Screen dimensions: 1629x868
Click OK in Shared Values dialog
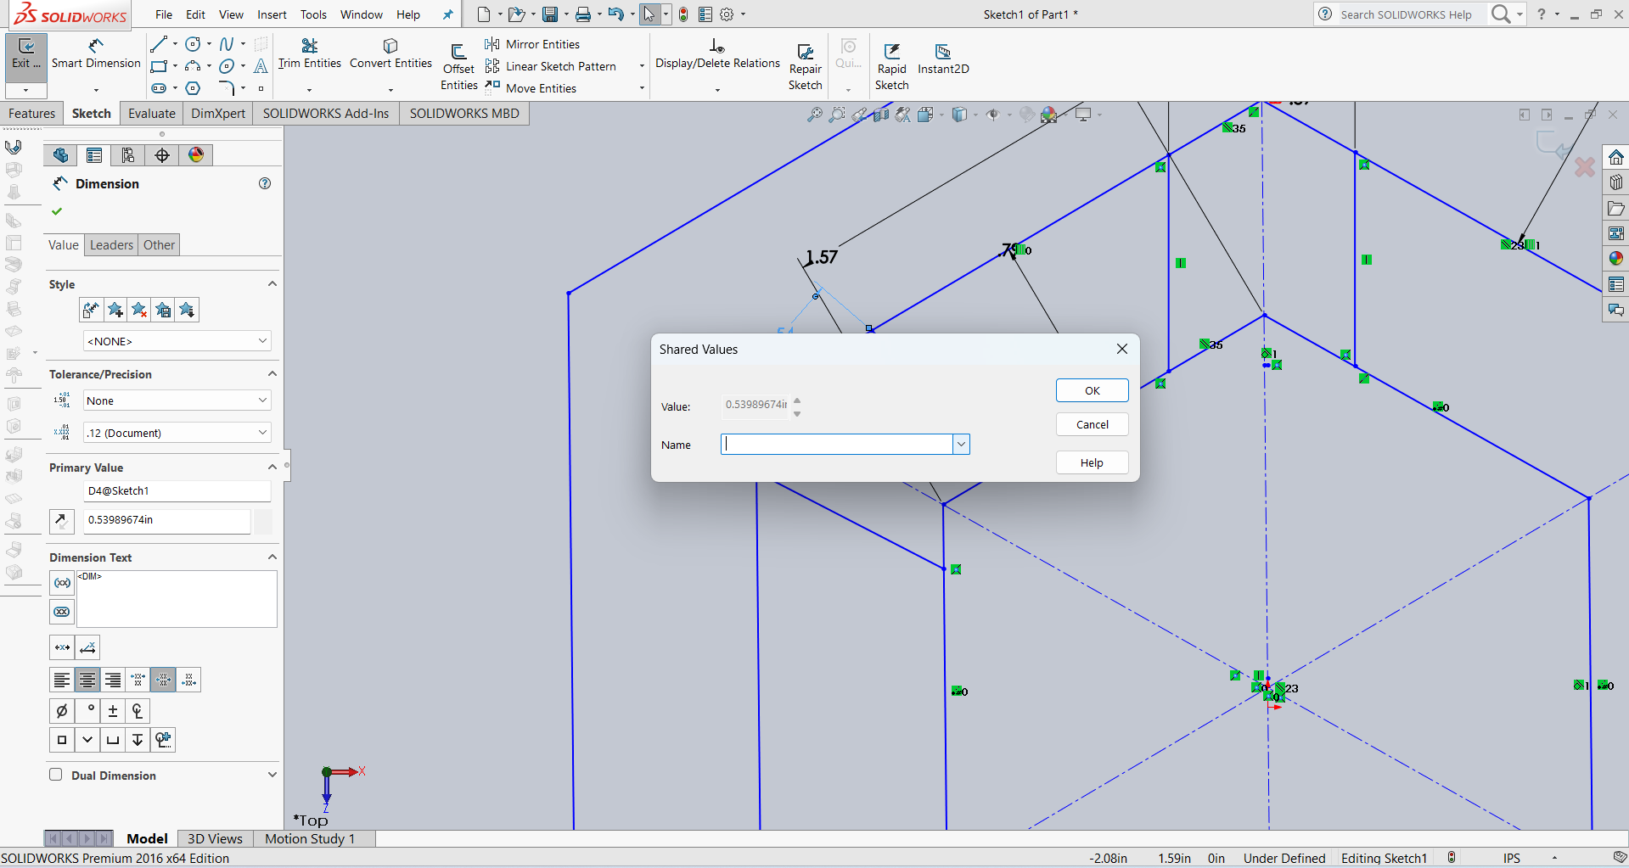click(x=1093, y=390)
